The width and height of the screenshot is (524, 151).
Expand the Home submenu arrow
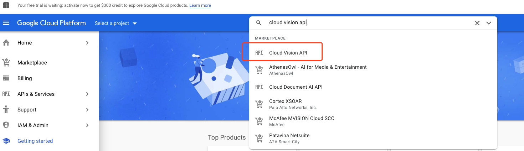(x=87, y=43)
